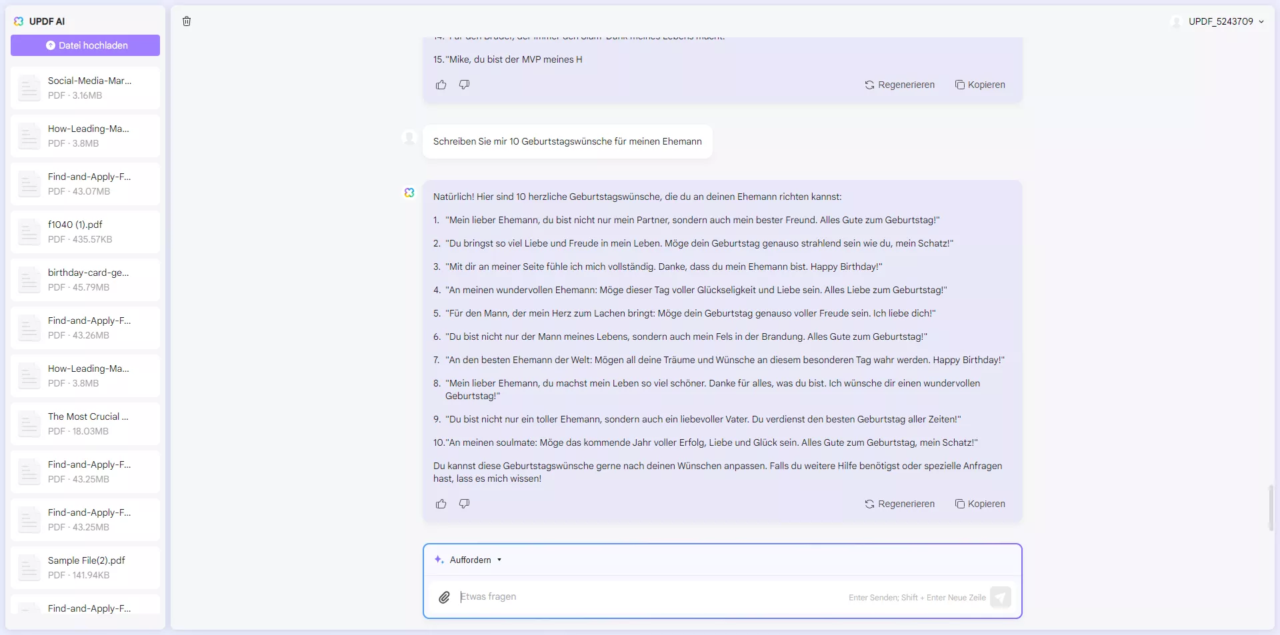Click the chat vertical scrollbar
Screen dimensions: 1280x635
tap(1271, 508)
